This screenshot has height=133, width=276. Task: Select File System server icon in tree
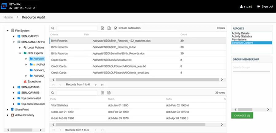coord(13,30)
